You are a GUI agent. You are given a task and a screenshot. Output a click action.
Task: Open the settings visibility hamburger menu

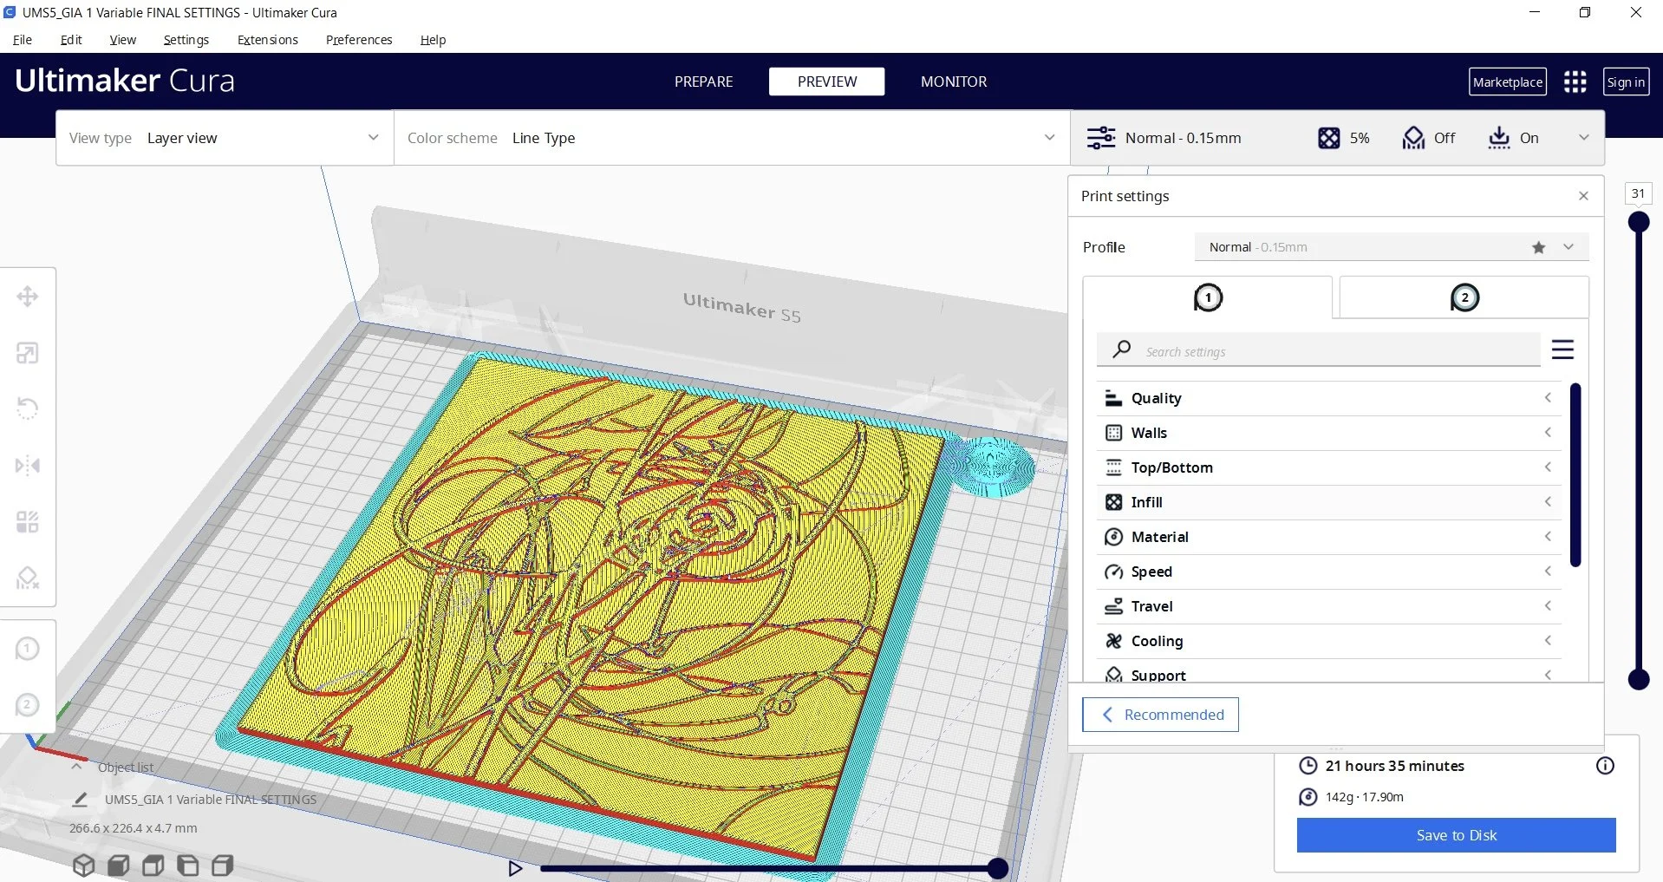tap(1562, 350)
